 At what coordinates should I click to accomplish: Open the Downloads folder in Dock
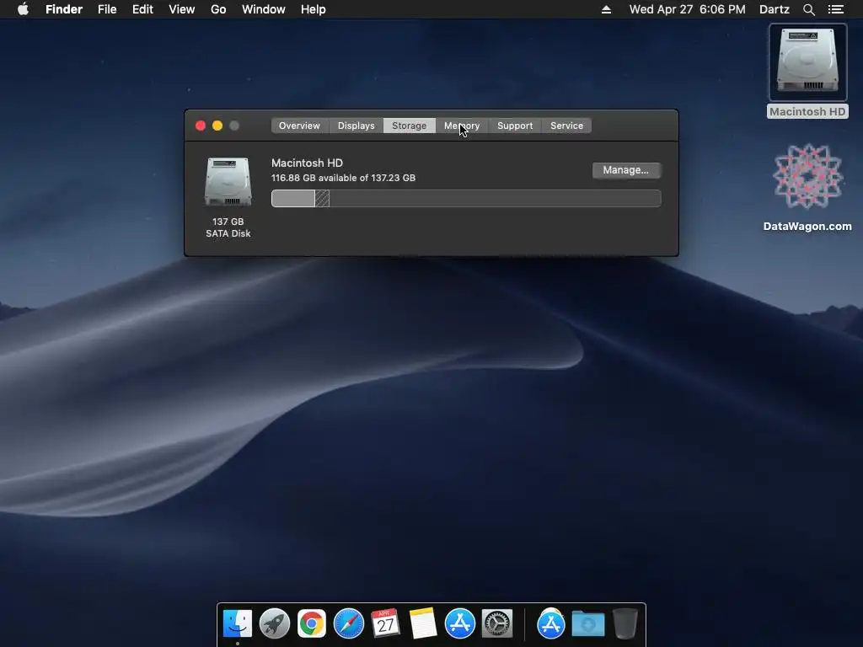point(587,624)
